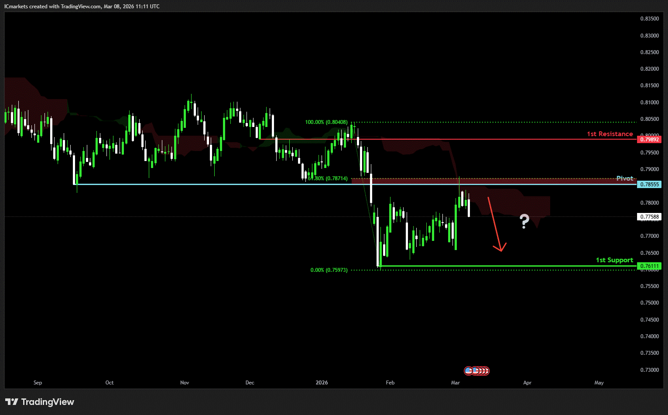This screenshot has width=668, height=415.
Task: Click the 0.83500 tick on price scale
Action: pyautogui.click(x=649, y=19)
